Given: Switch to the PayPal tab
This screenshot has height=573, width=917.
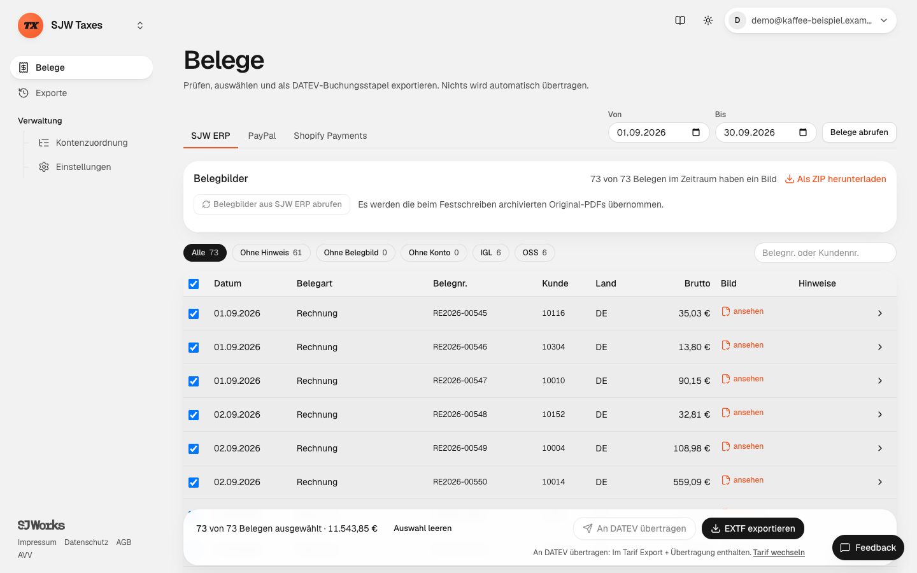Looking at the screenshot, I should [262, 136].
